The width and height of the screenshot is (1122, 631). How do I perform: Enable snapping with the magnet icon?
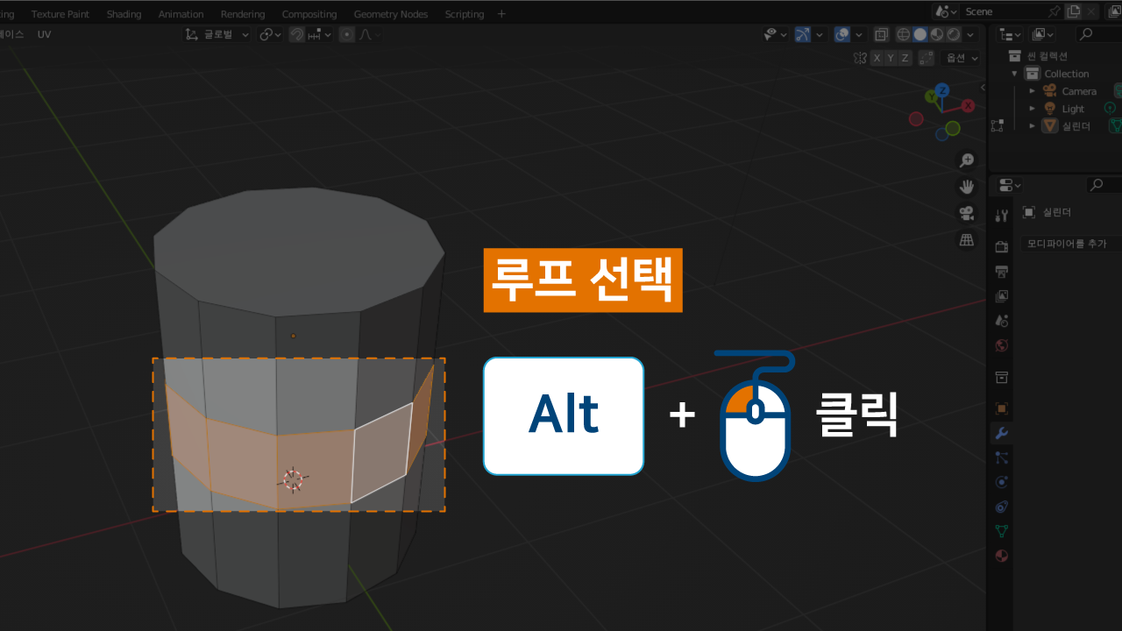point(297,35)
